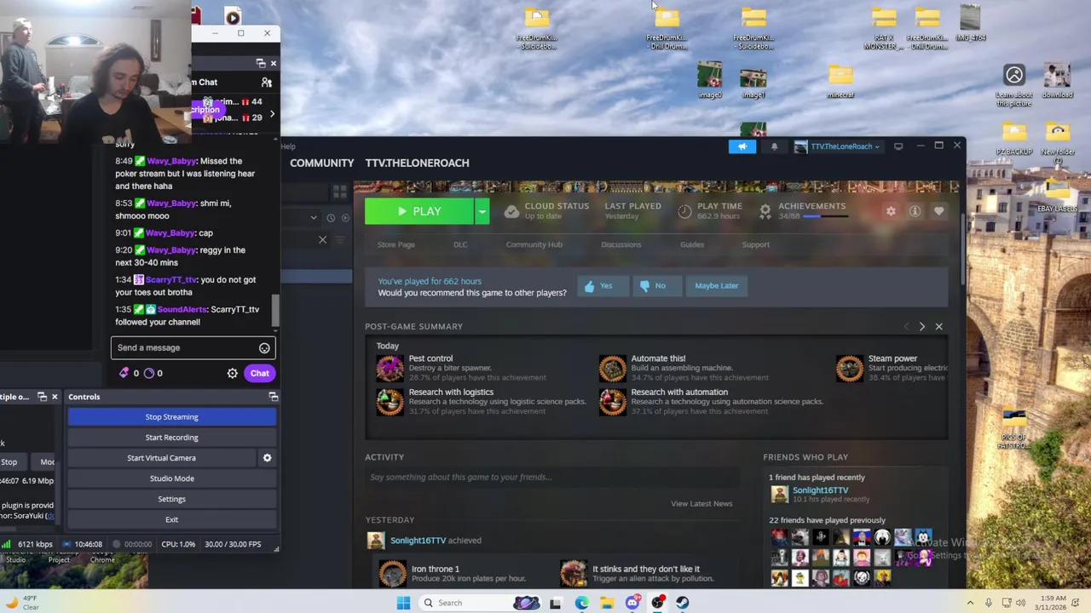Open the Discussions tab
Image resolution: width=1091 pixels, height=613 pixels.
tap(621, 244)
